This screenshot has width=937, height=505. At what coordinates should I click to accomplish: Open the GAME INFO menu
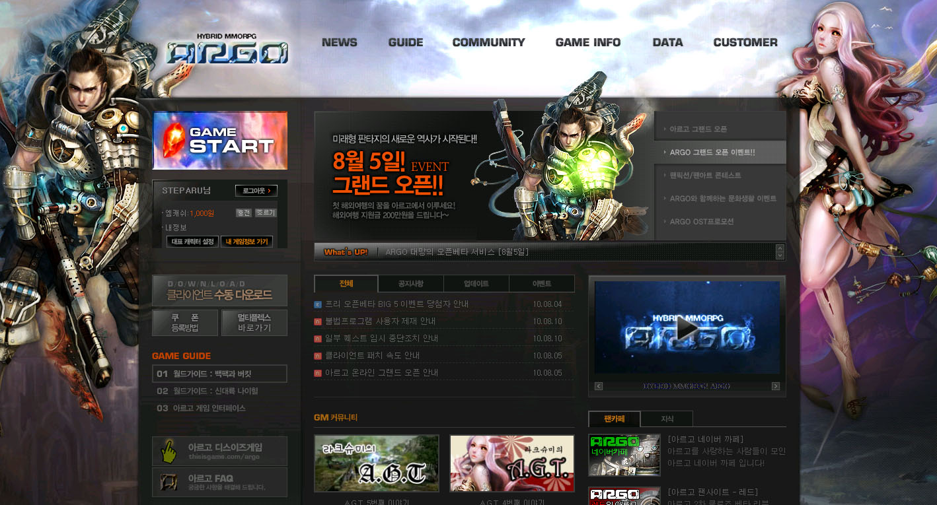[588, 42]
